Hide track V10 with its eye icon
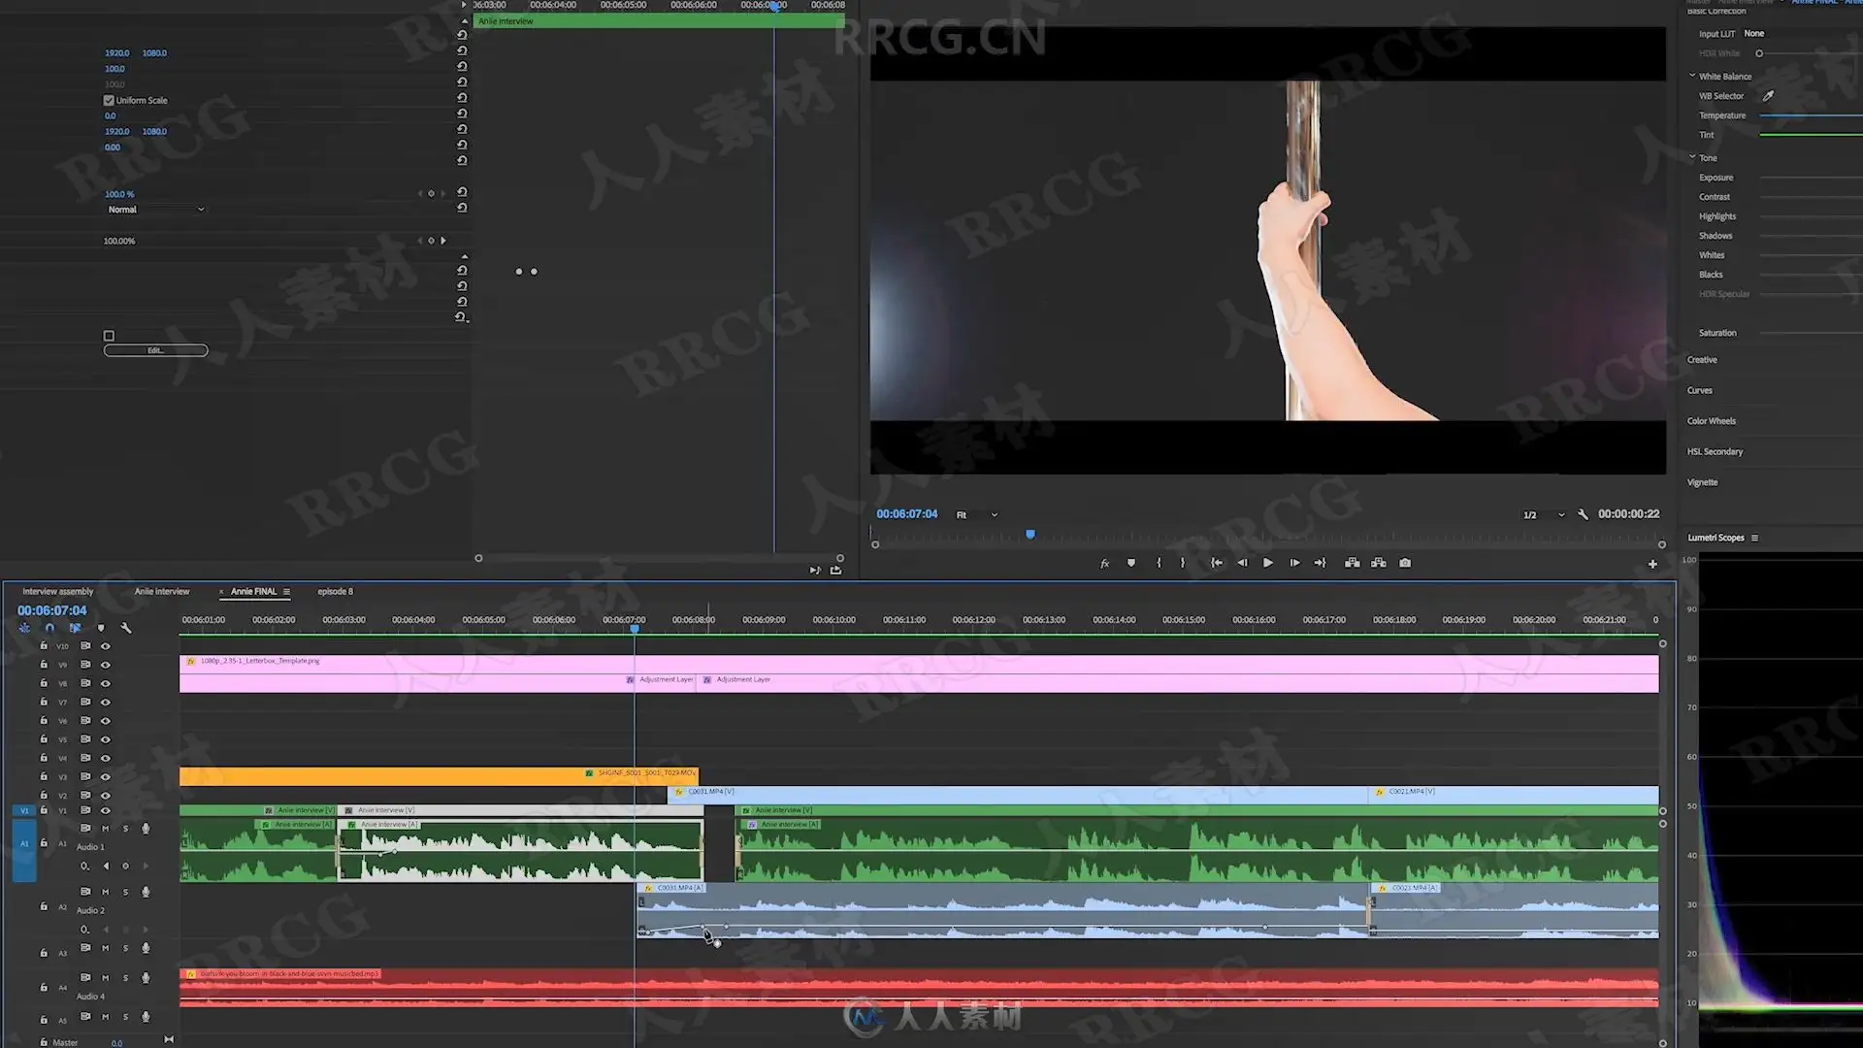 (106, 646)
